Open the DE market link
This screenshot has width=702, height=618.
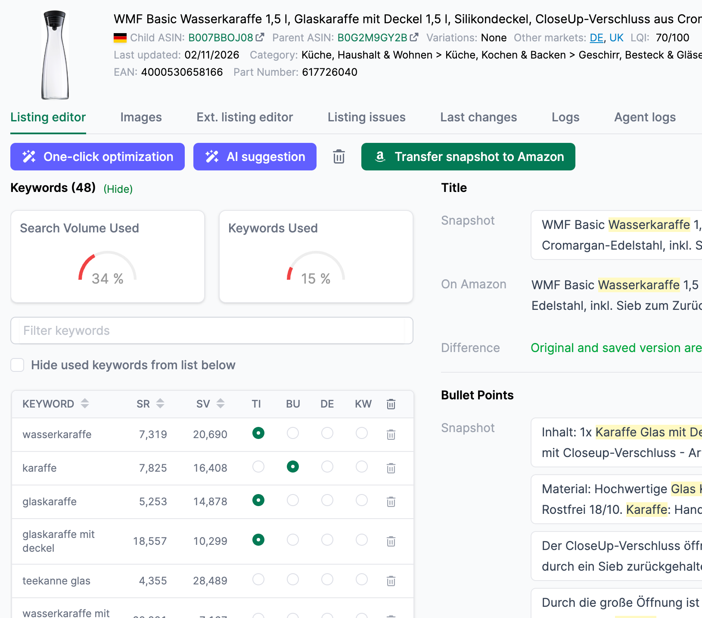click(596, 38)
